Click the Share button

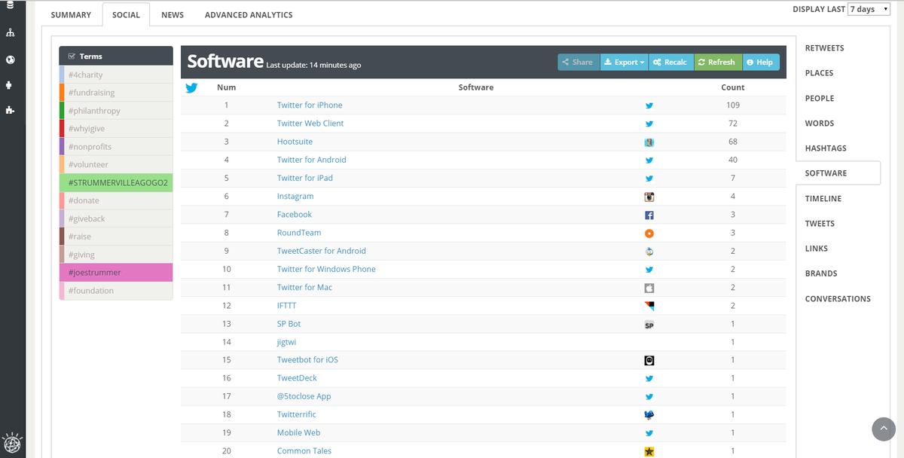579,62
